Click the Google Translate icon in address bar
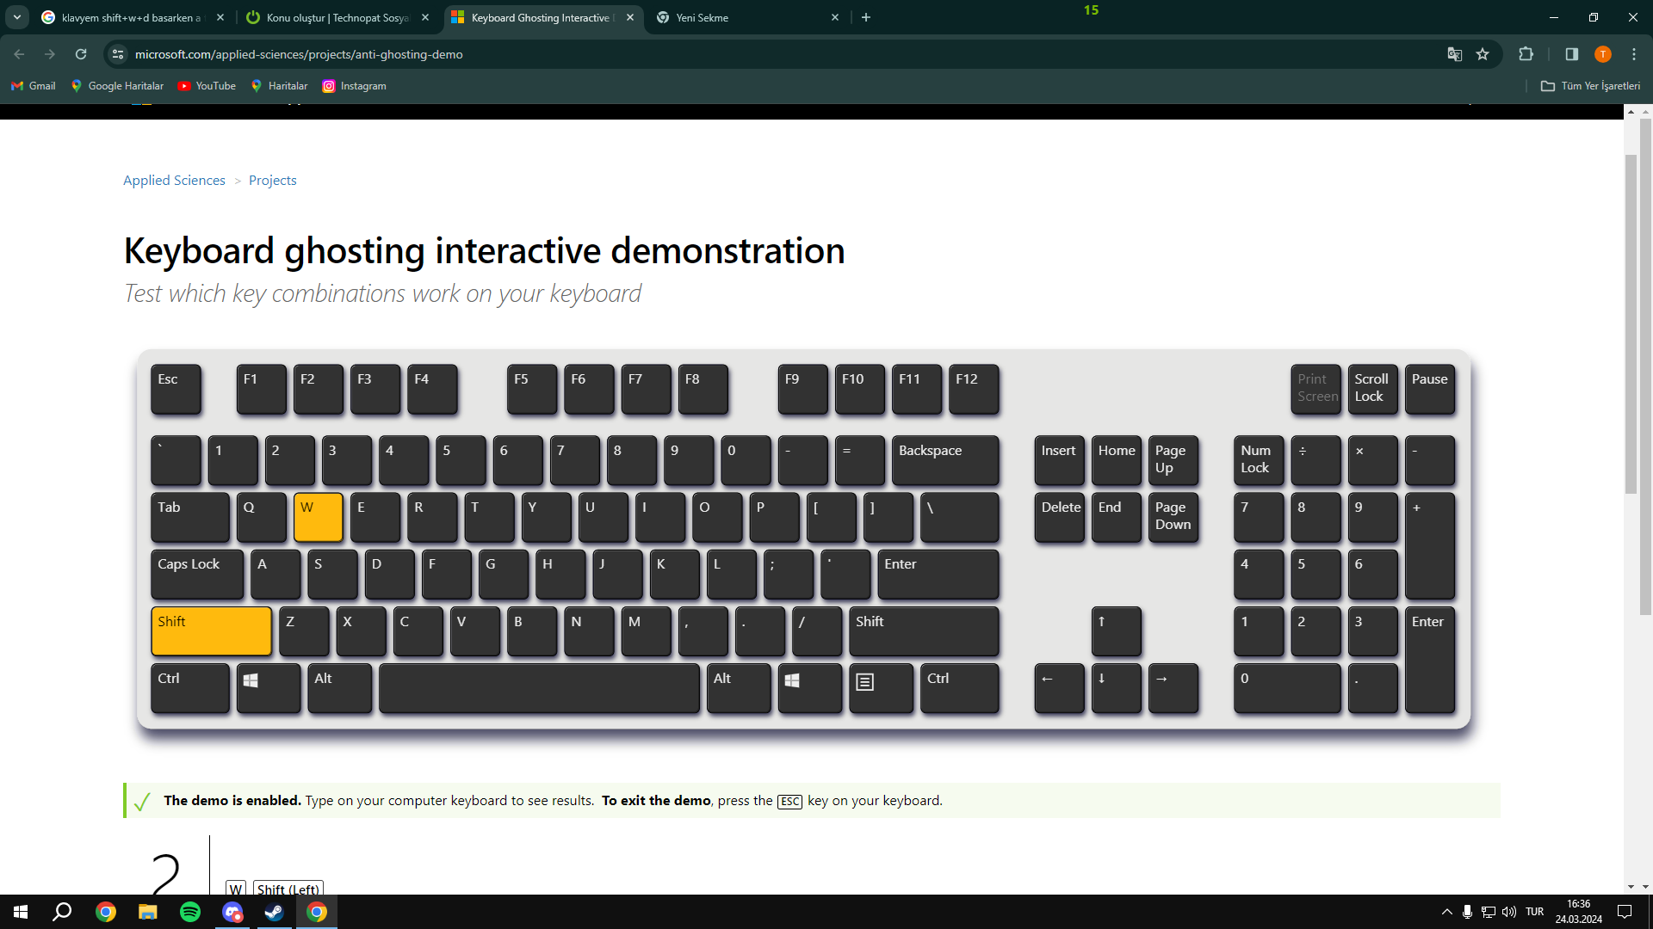1653x929 pixels. pyautogui.click(x=1454, y=54)
